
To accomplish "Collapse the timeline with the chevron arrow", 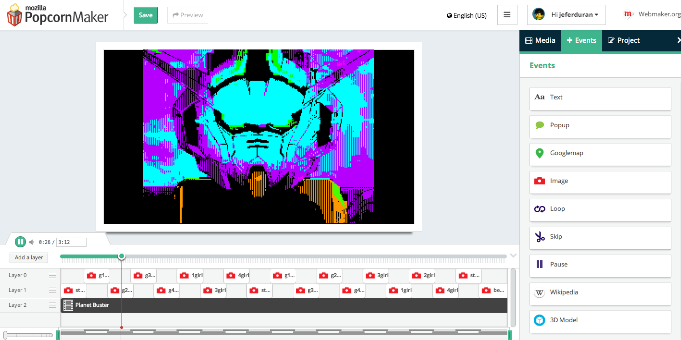I will (x=513, y=255).
